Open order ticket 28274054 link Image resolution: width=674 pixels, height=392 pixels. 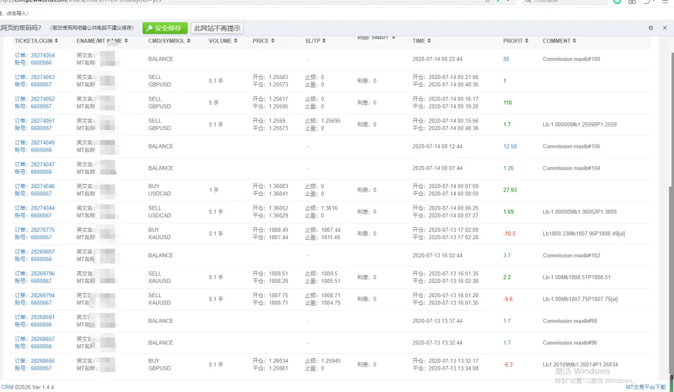[x=43, y=56]
